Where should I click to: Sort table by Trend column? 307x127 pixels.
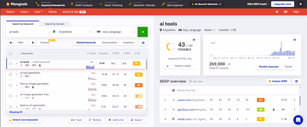[x=91, y=54]
